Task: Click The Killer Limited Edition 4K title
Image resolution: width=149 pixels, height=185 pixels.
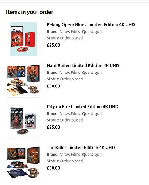Action: [81, 148]
